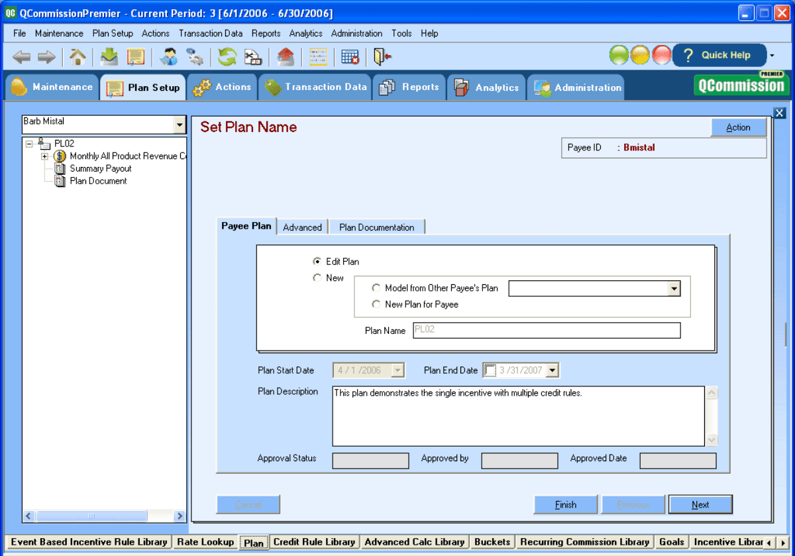Viewport: 795px width, 556px height.
Task: Open the Credit Rule Library bottom tab
Action: point(314,542)
